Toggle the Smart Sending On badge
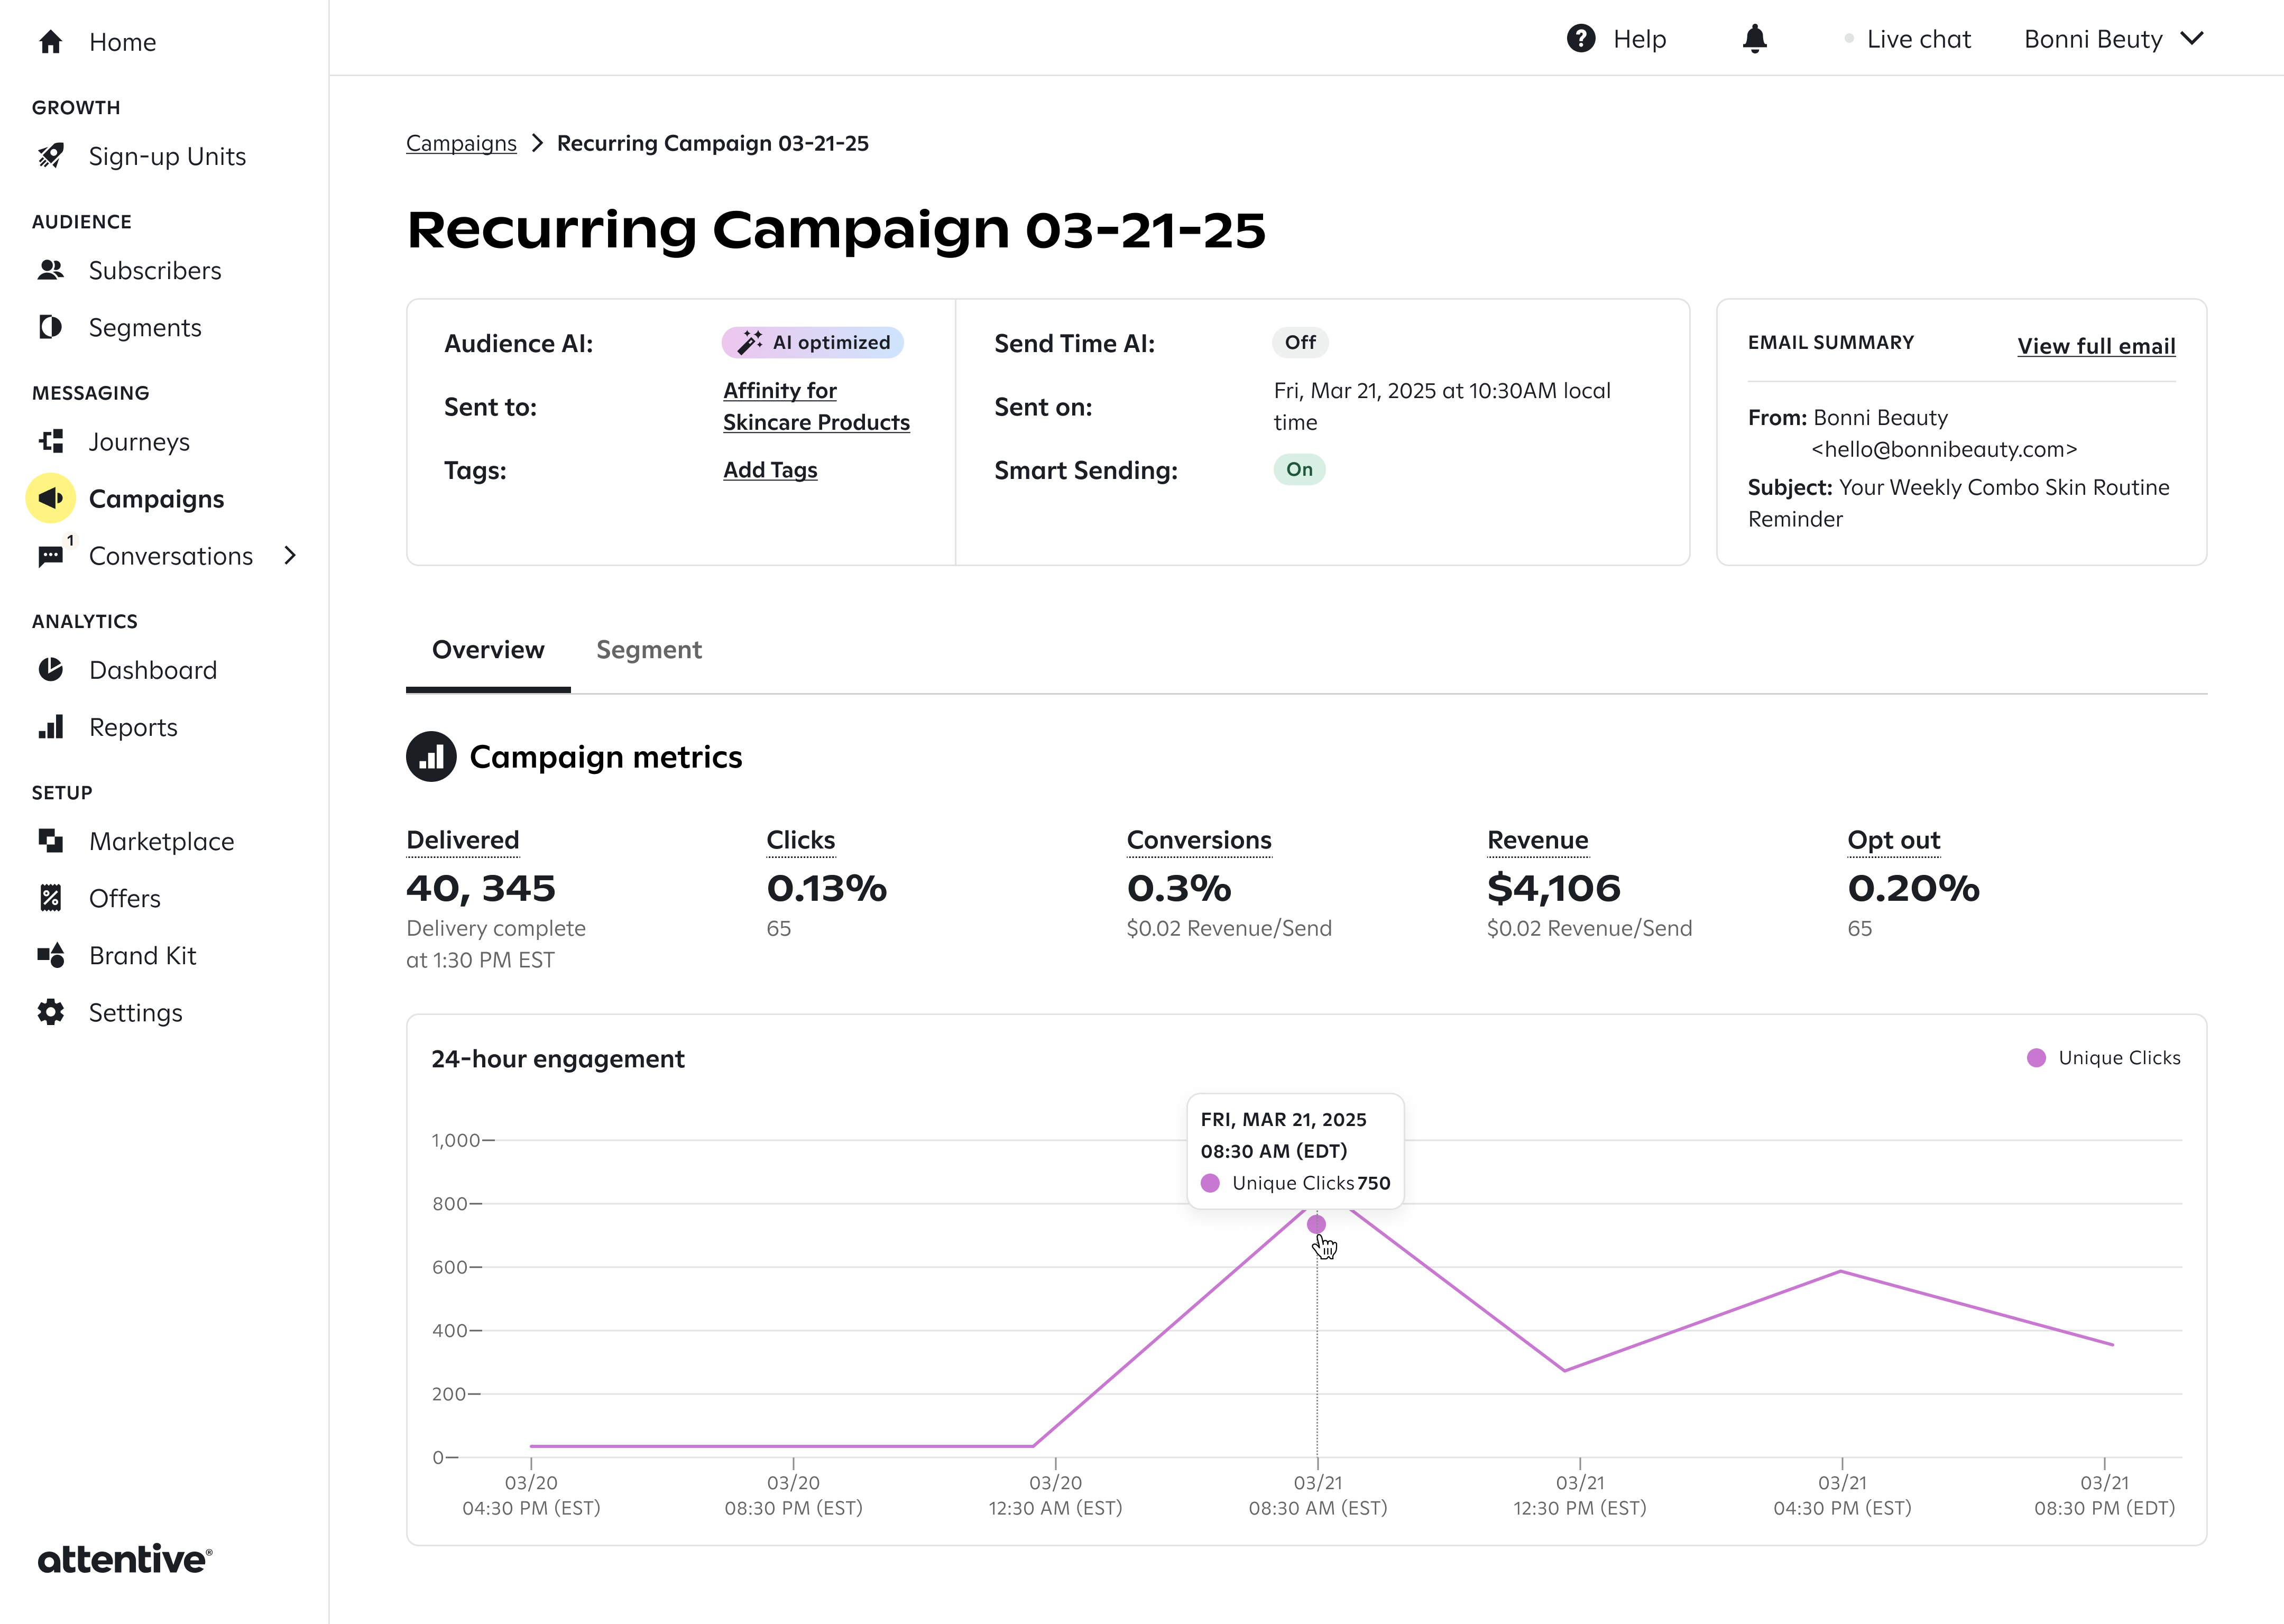This screenshot has height=1624, width=2284. 1299,469
